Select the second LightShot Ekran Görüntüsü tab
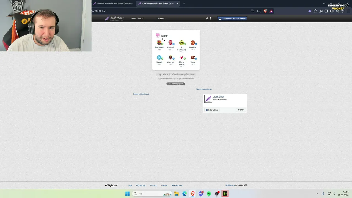The height and width of the screenshot is (198, 352). 158,4
